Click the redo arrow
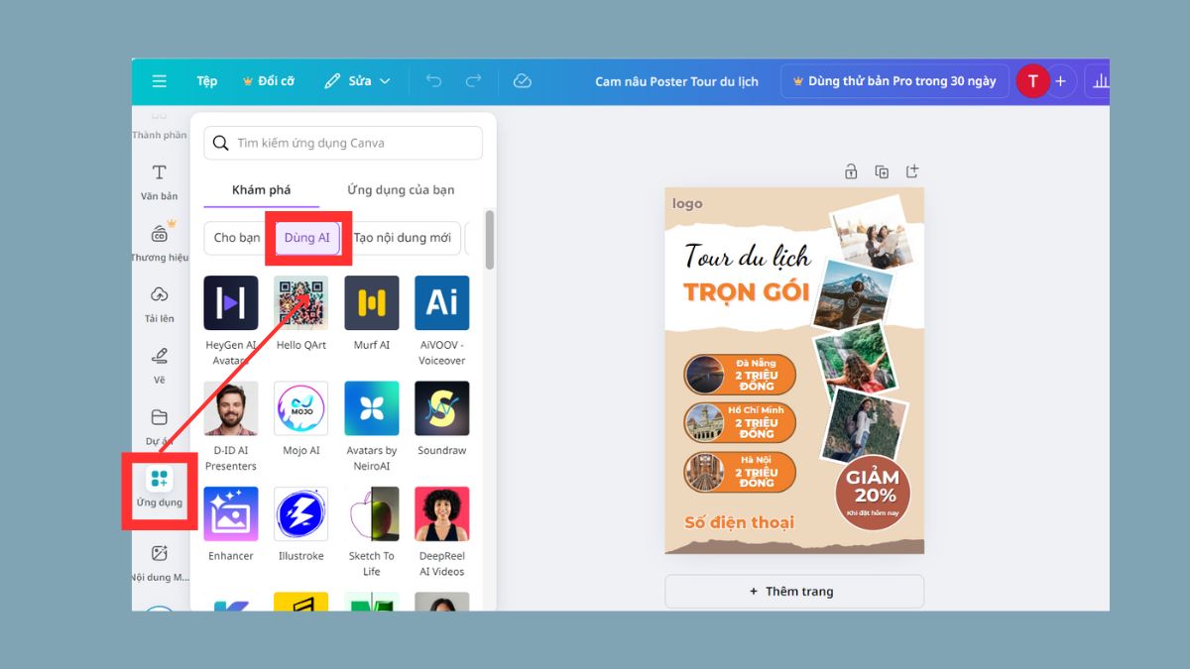The image size is (1190, 669). (x=474, y=81)
